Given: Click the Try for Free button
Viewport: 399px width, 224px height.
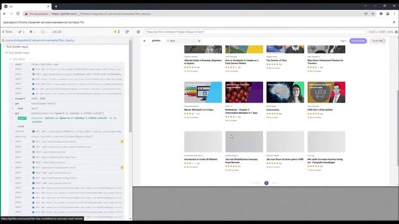Looking at the screenshot, I should (377, 40).
